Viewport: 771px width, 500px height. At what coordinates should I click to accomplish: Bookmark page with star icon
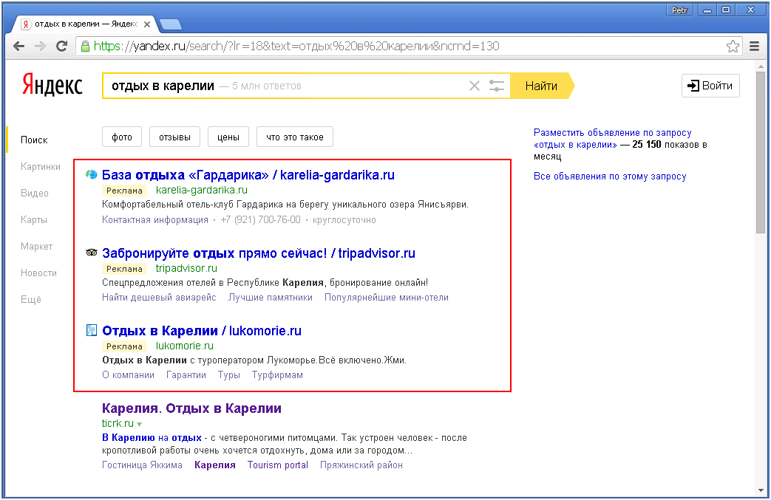click(733, 46)
